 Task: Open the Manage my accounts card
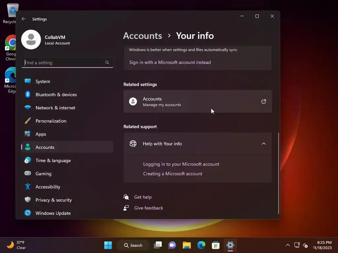pyautogui.click(x=198, y=101)
